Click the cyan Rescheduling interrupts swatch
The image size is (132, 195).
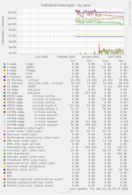coord(5,147)
